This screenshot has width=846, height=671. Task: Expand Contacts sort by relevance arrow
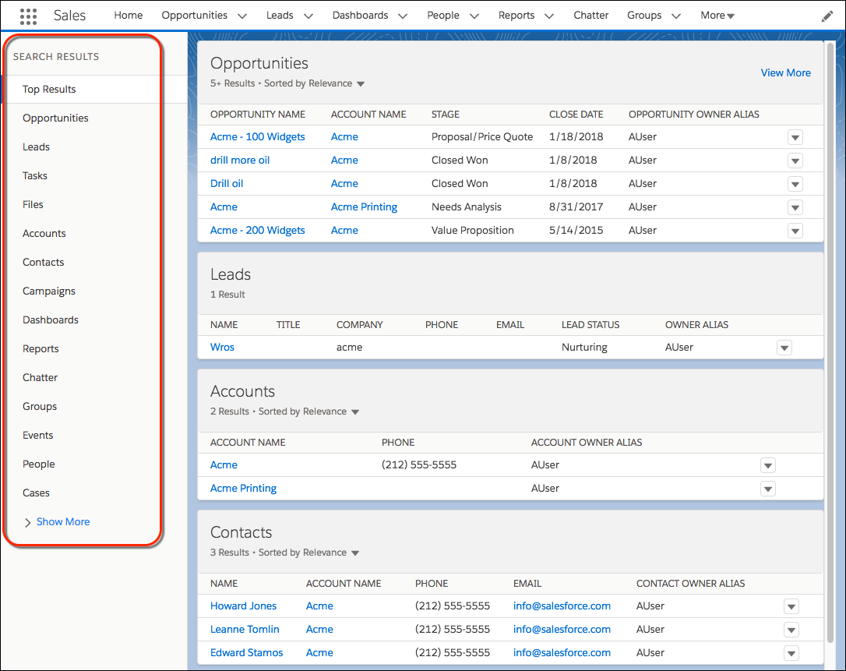coord(355,553)
